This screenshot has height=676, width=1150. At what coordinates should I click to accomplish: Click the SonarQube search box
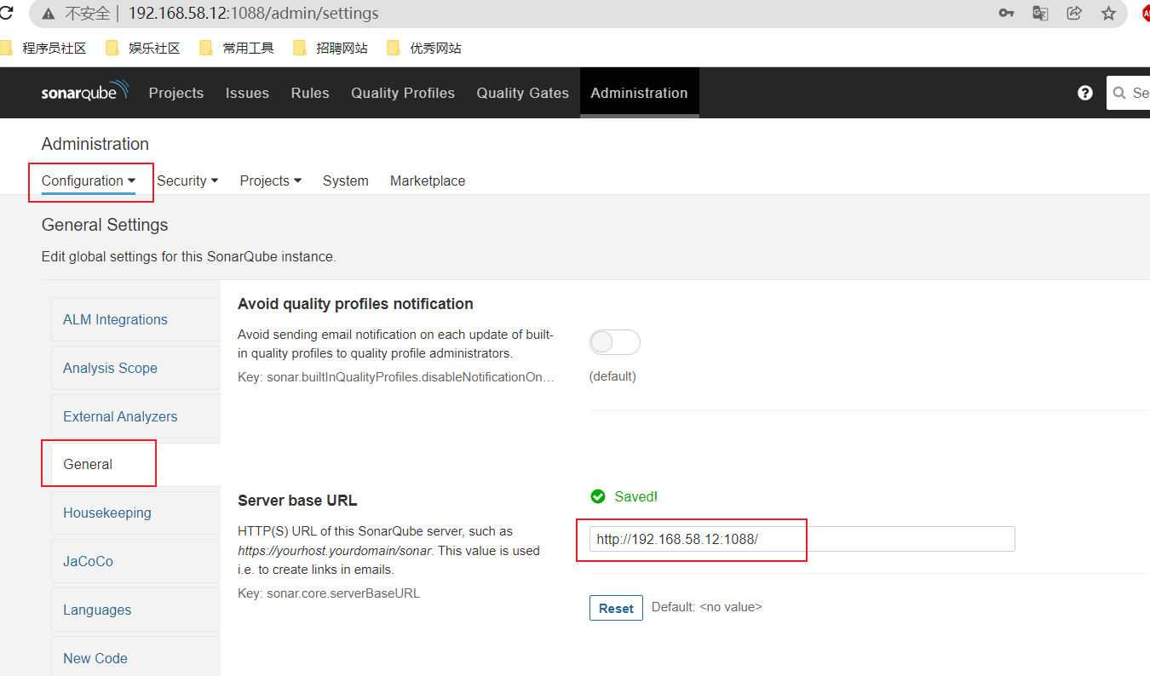click(x=1129, y=93)
